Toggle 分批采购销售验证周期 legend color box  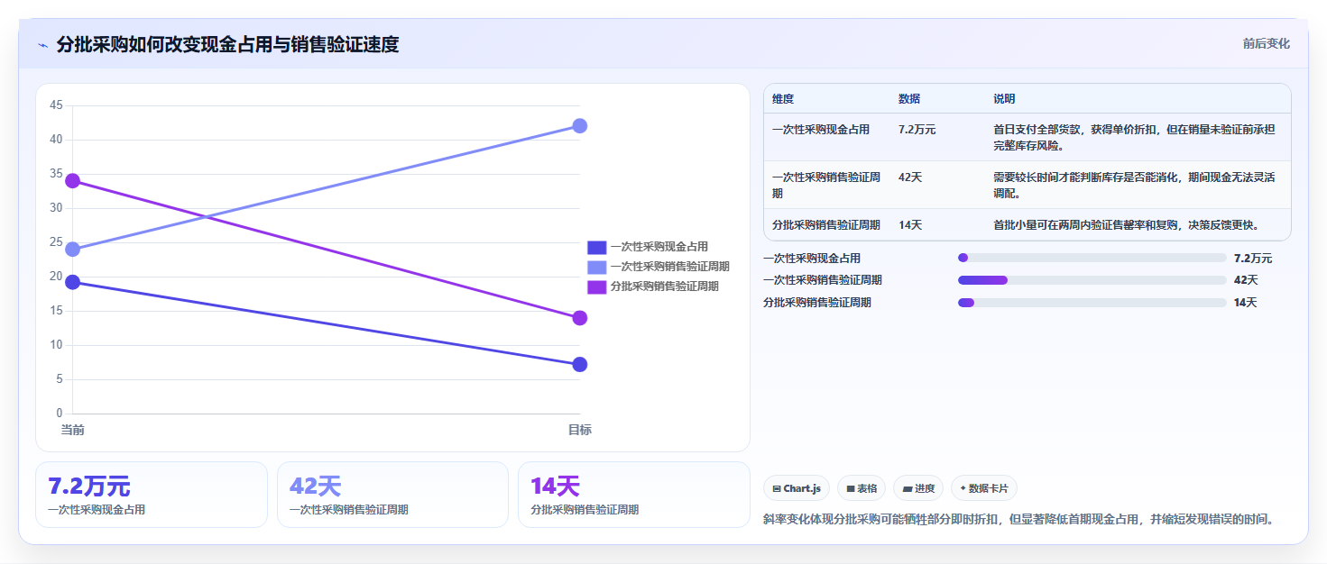coord(596,287)
